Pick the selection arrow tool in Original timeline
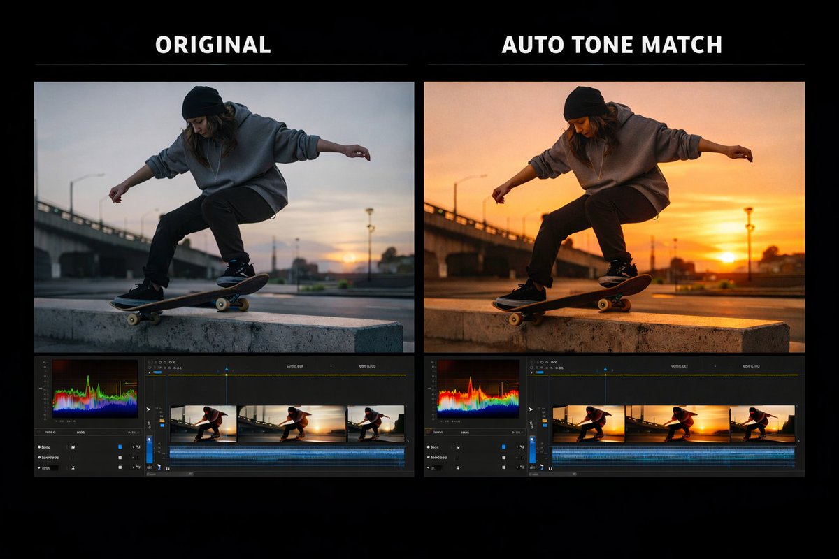Screen dimensions: 839x559 (x=148, y=409)
